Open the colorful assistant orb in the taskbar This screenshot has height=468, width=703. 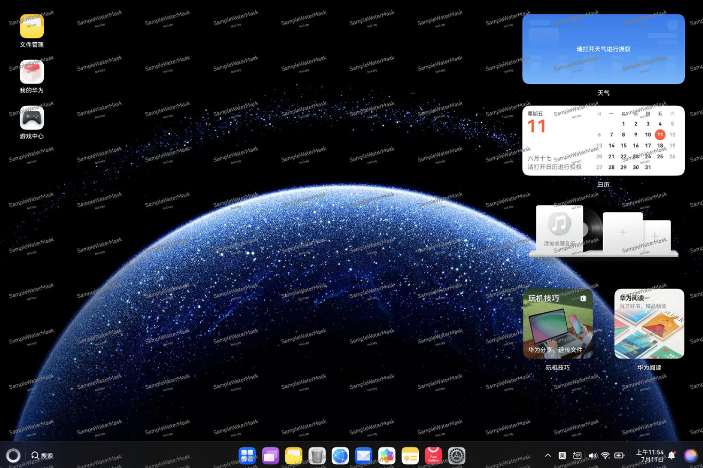(x=690, y=456)
